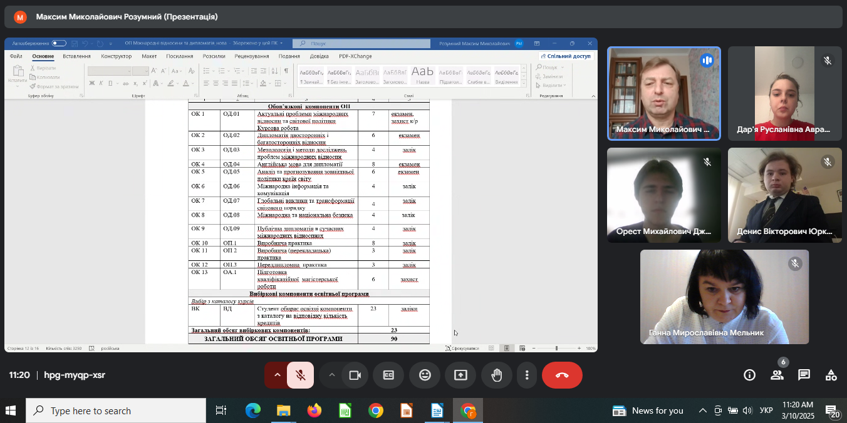Open the meeting details info icon
This screenshot has height=423, width=847.
tap(749, 375)
